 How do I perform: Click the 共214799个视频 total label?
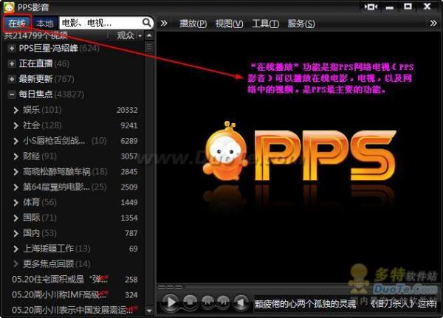[36, 35]
